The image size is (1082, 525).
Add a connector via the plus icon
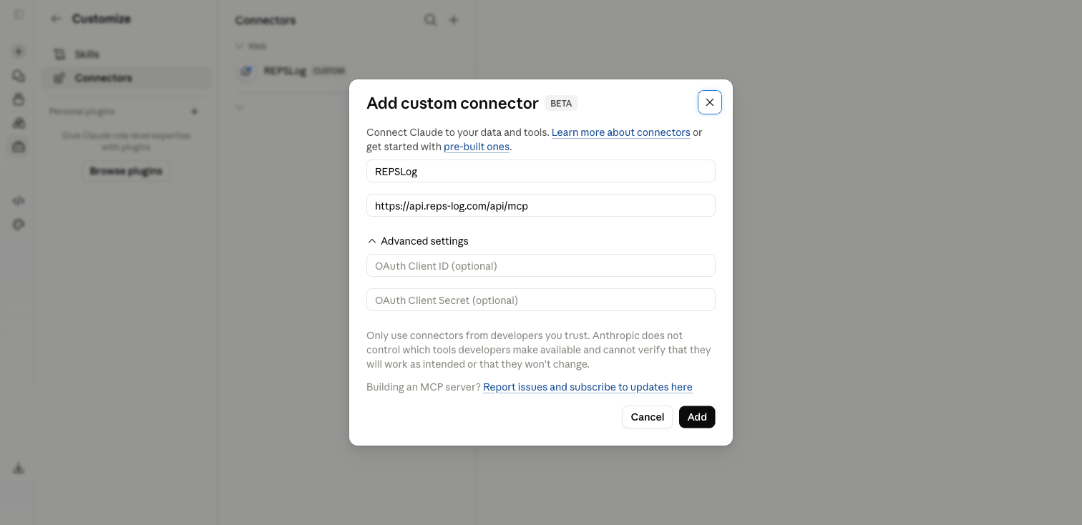point(453,20)
